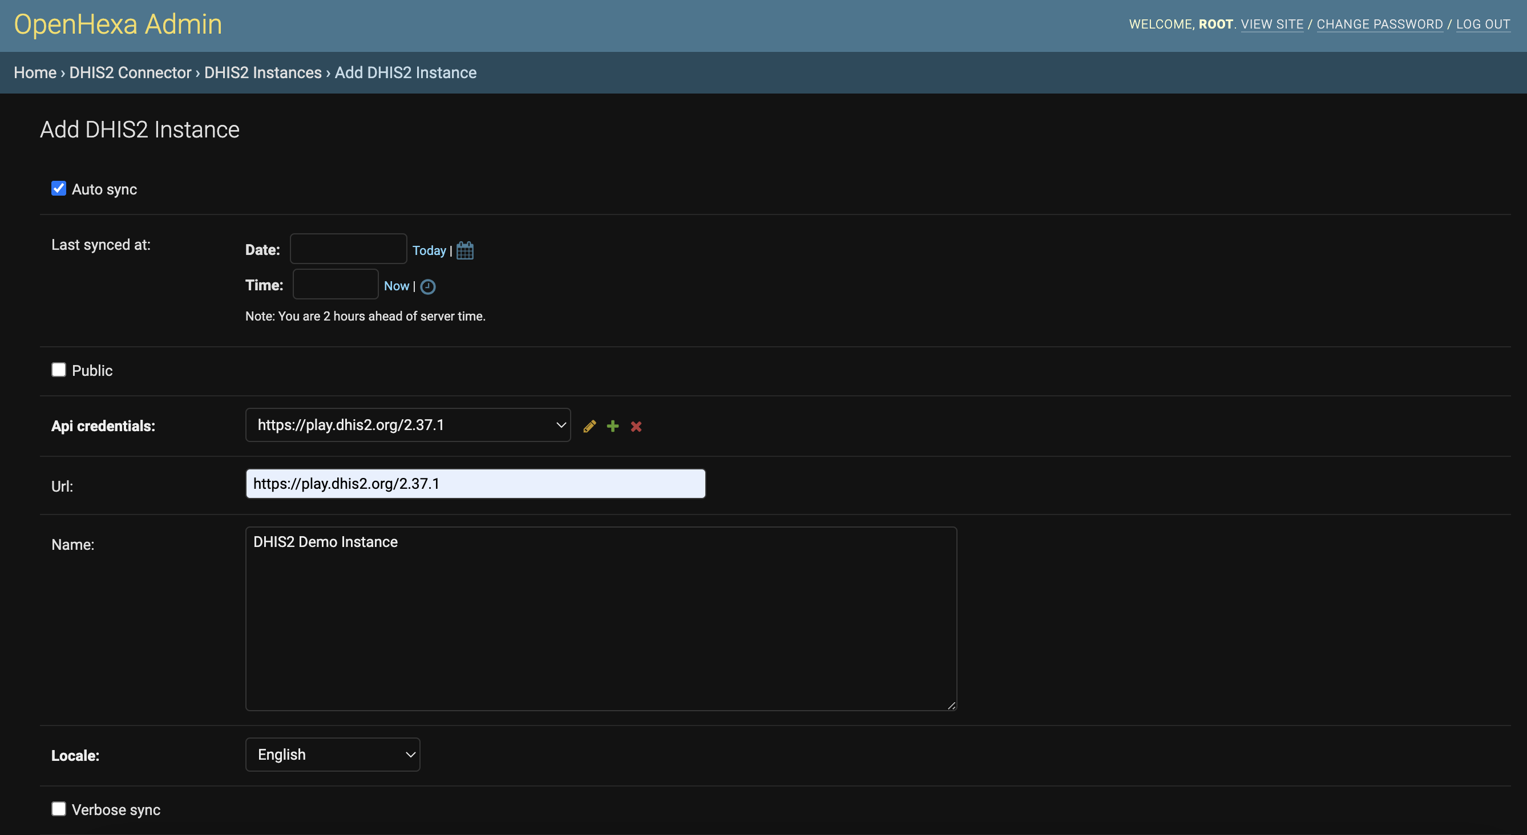The height and width of the screenshot is (835, 1527).
Task: Open the Locale dropdown
Action: click(x=333, y=755)
